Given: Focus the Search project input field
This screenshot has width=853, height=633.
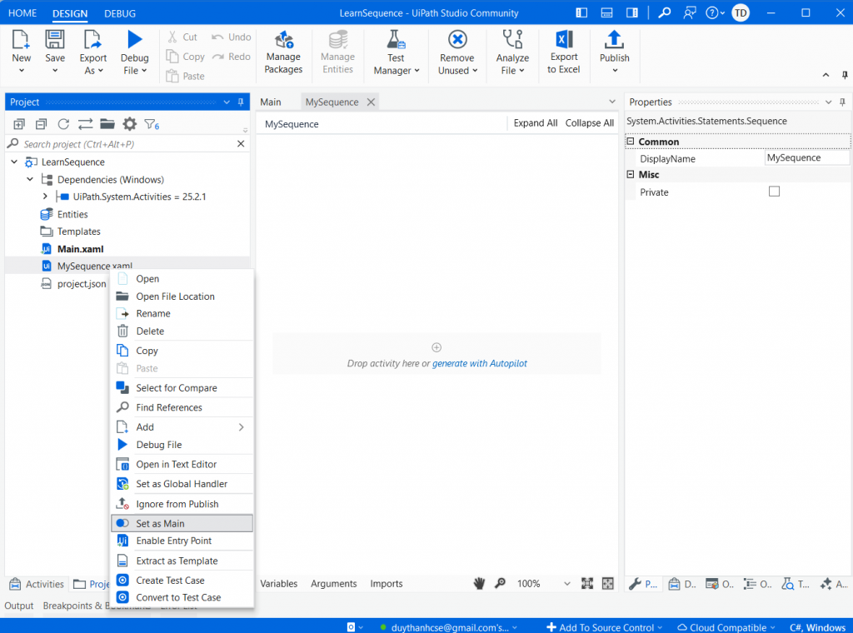Looking at the screenshot, I should coord(128,144).
